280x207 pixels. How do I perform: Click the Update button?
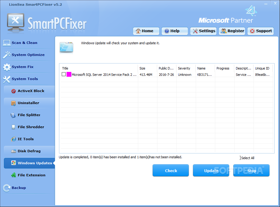point(211,170)
